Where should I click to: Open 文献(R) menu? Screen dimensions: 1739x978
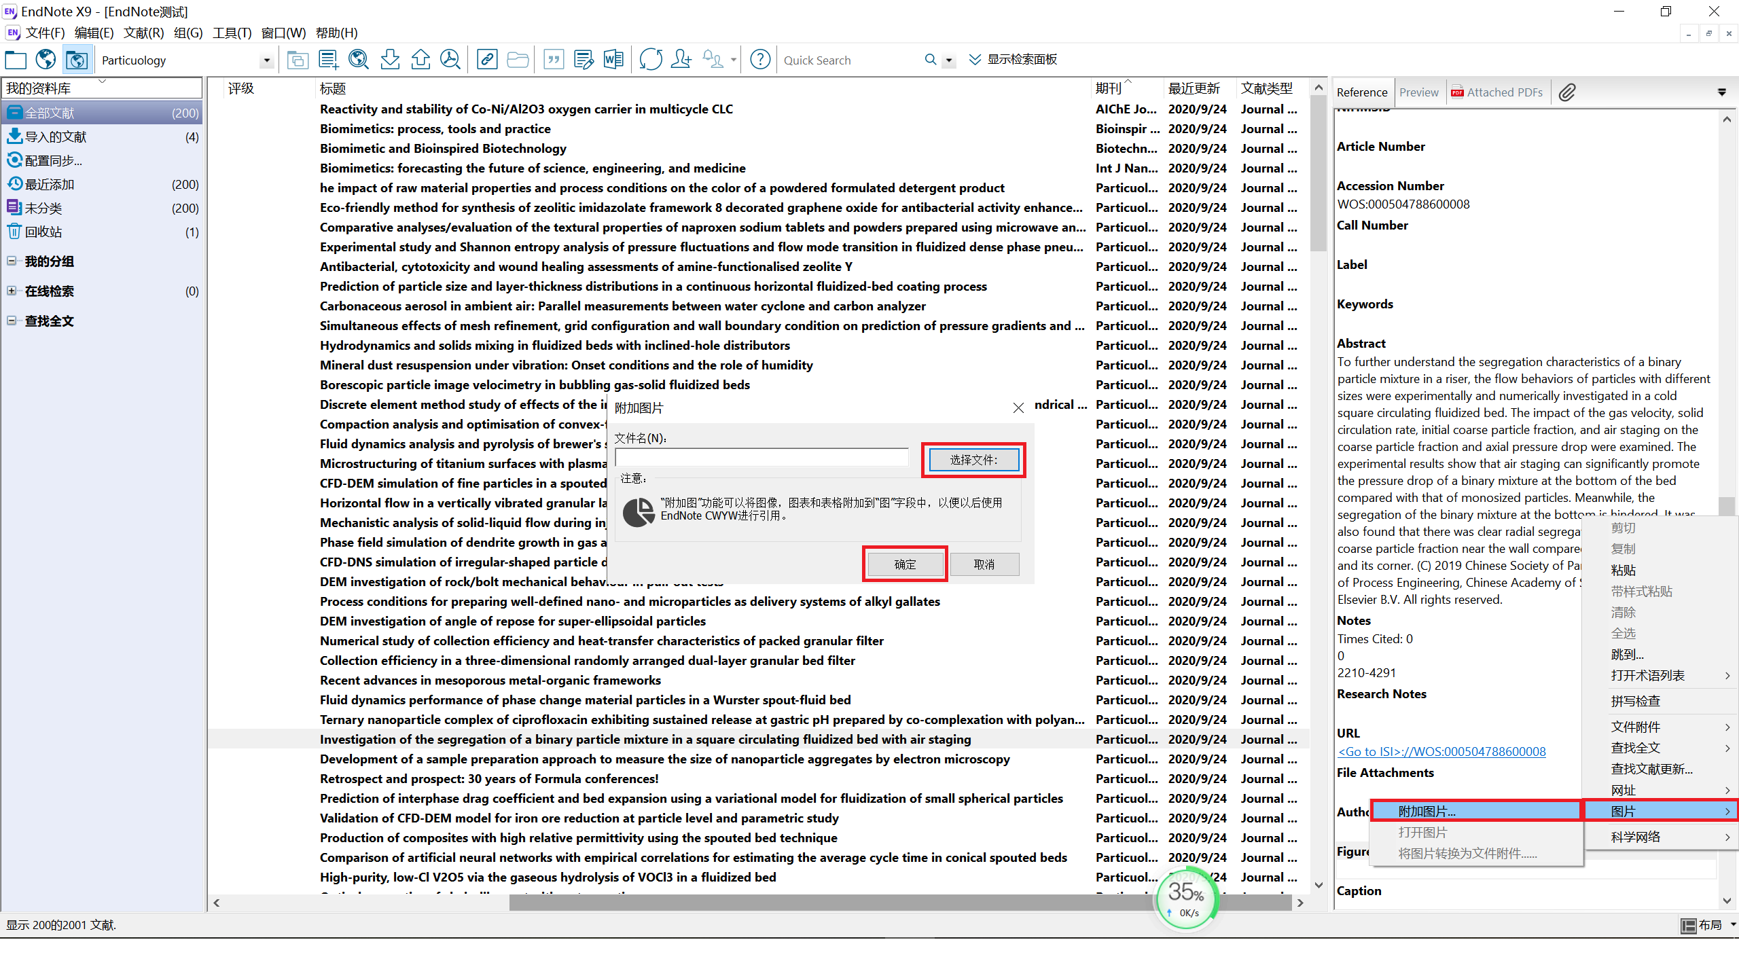pyautogui.click(x=144, y=33)
